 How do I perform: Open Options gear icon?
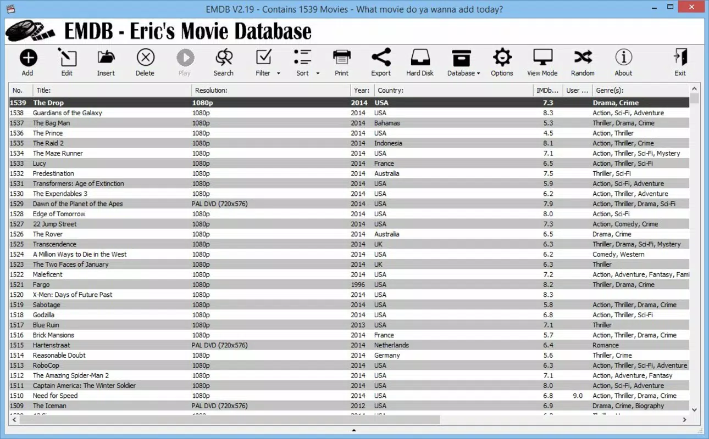click(502, 58)
